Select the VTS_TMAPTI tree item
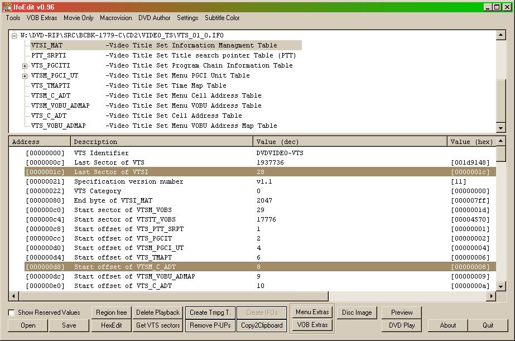515x341 pixels. [129, 86]
